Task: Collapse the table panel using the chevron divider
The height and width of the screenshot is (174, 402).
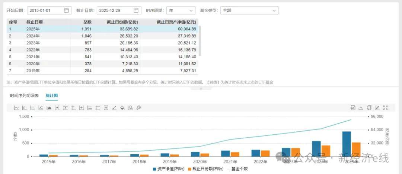Action: pyautogui.click(x=201, y=89)
